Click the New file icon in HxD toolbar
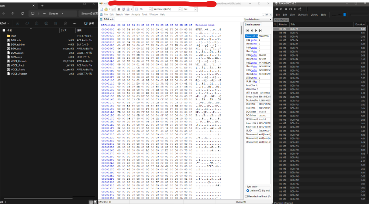Screen dimensions: 369x204 coord(101,8)
